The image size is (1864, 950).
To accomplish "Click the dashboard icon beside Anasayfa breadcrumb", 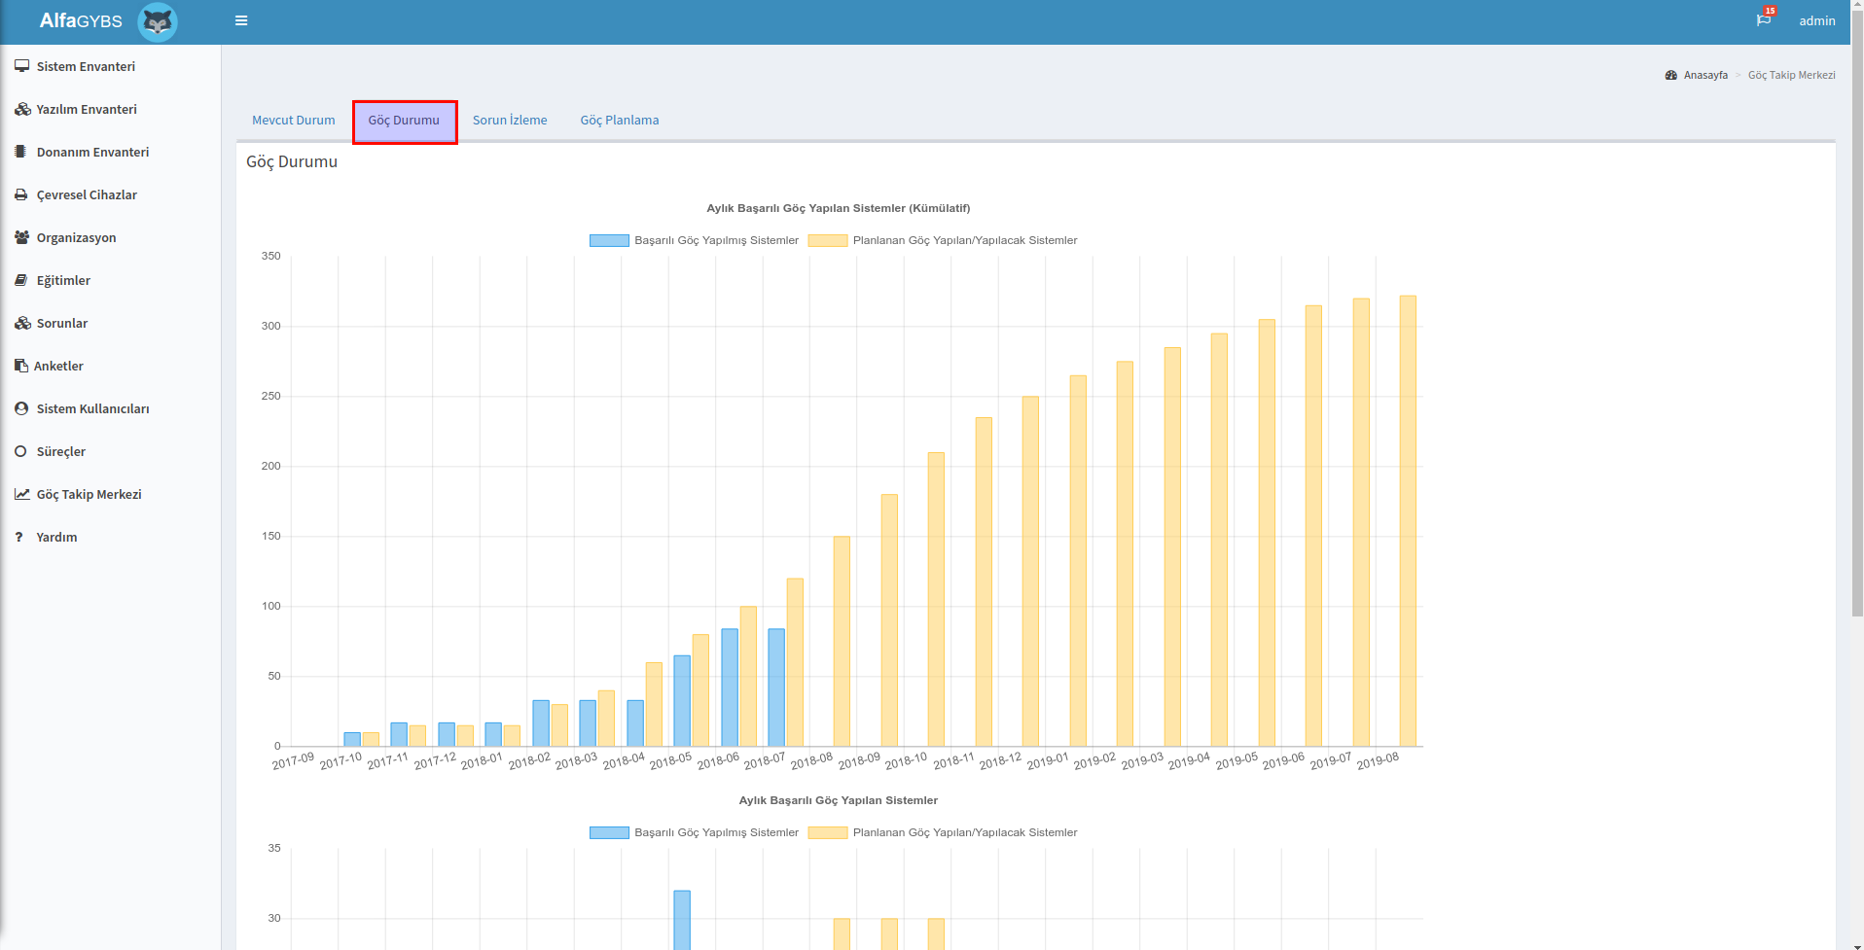I will (x=1671, y=75).
